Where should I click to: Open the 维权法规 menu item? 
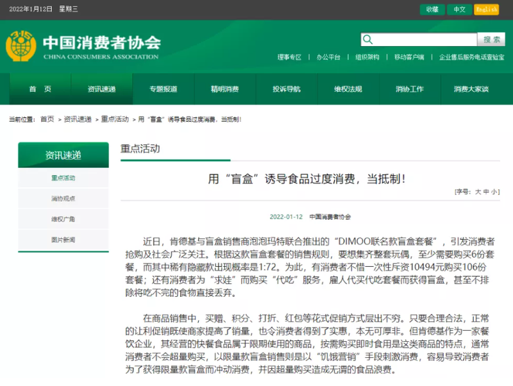[348, 89]
